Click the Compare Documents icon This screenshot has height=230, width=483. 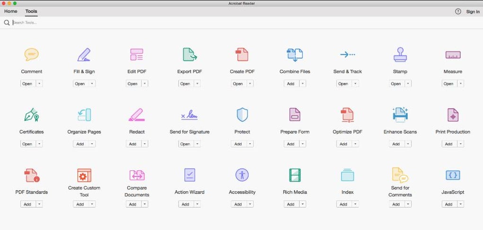click(137, 175)
